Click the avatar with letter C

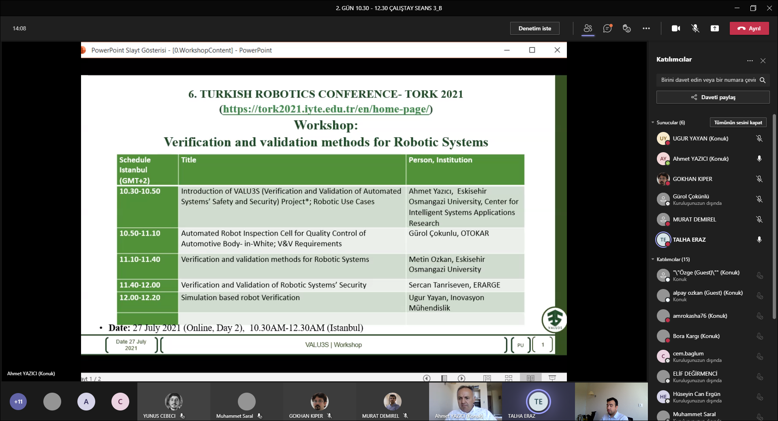click(x=120, y=402)
